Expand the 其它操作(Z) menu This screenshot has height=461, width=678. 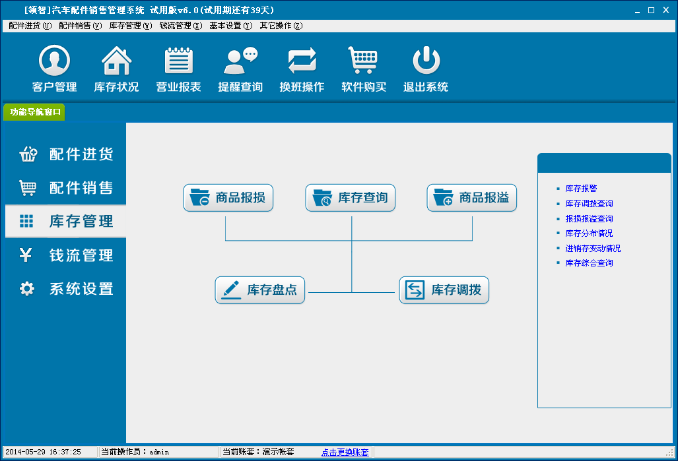[x=281, y=26]
